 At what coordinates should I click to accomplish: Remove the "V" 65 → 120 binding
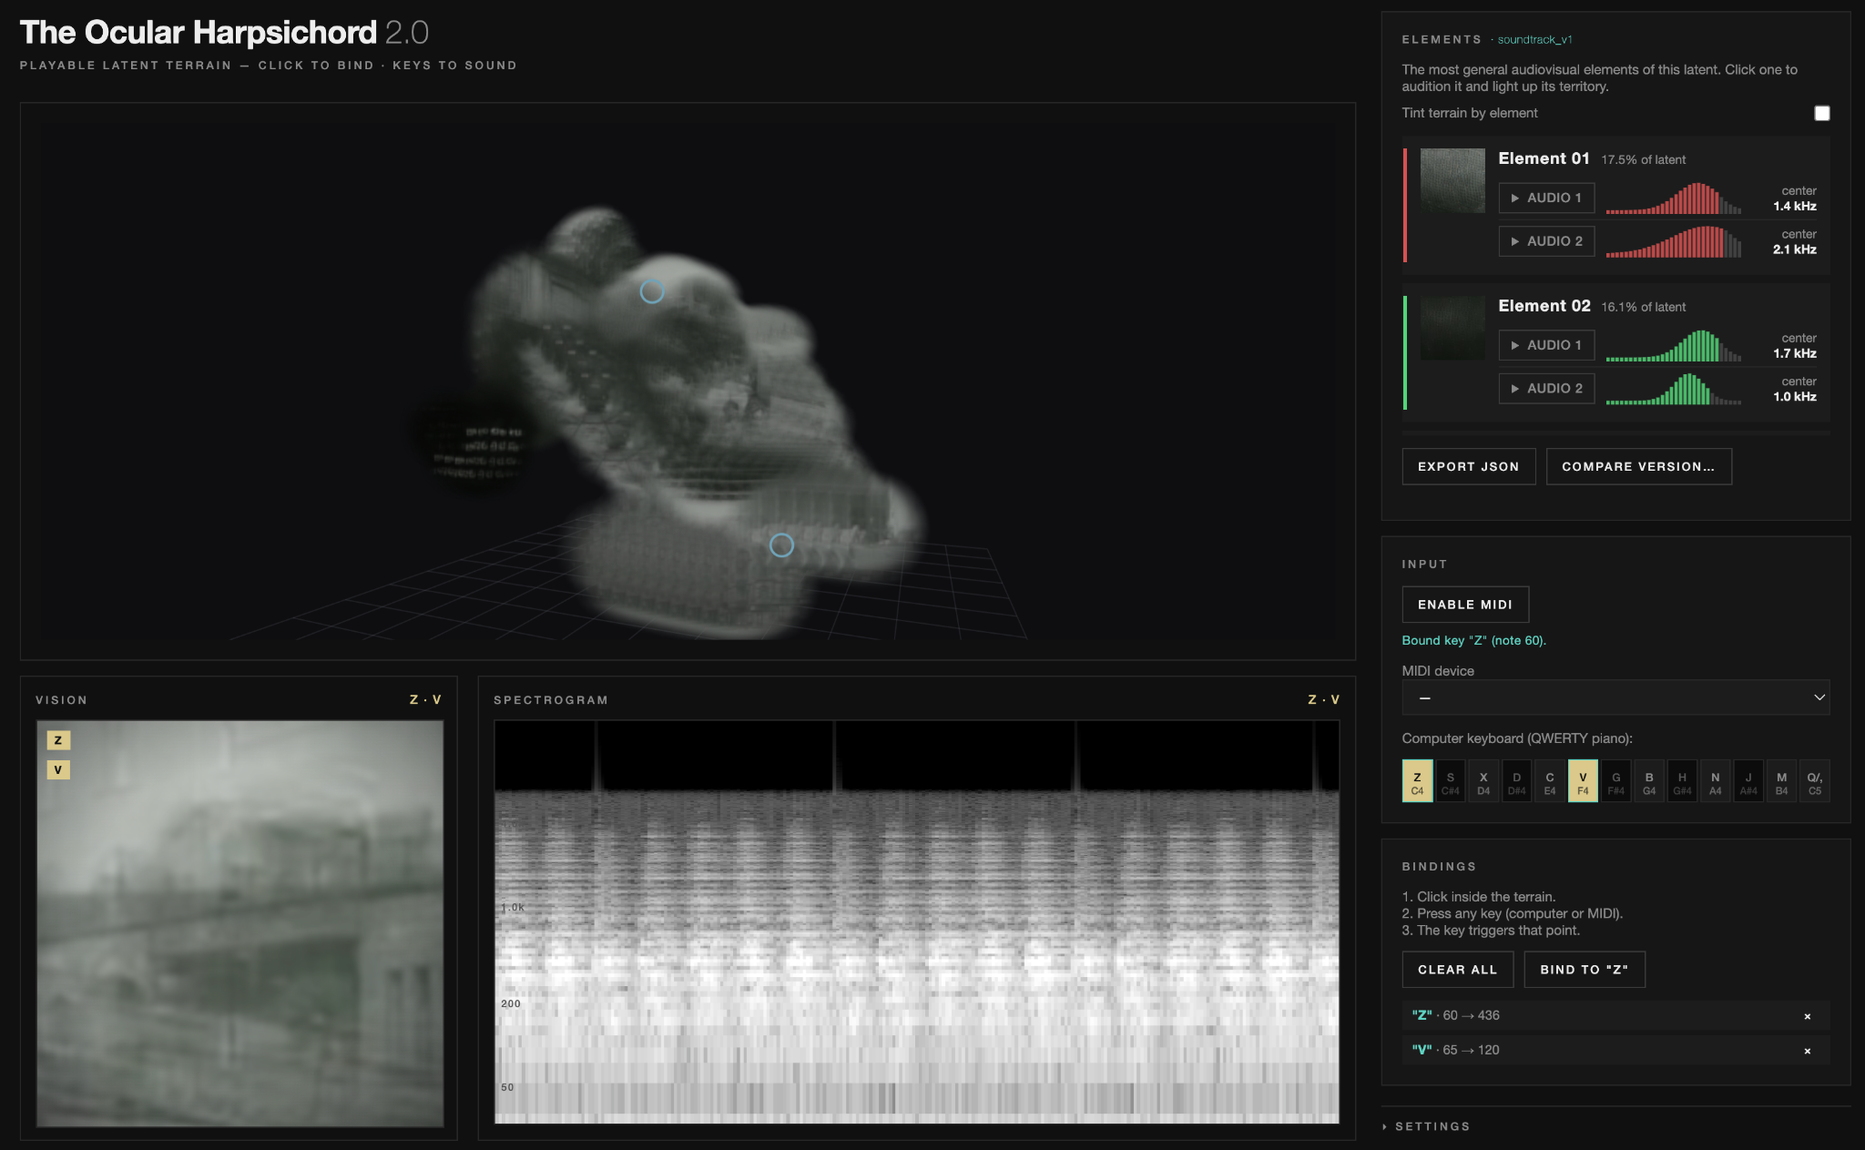[1808, 1051]
